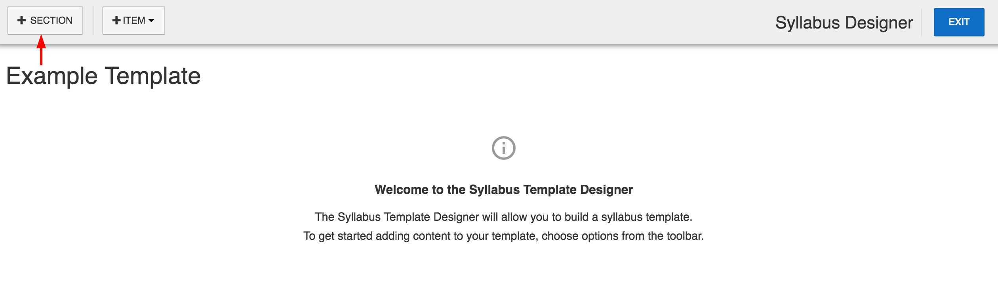The width and height of the screenshot is (998, 292).
Task: Select the Example Template title
Action: click(x=103, y=76)
